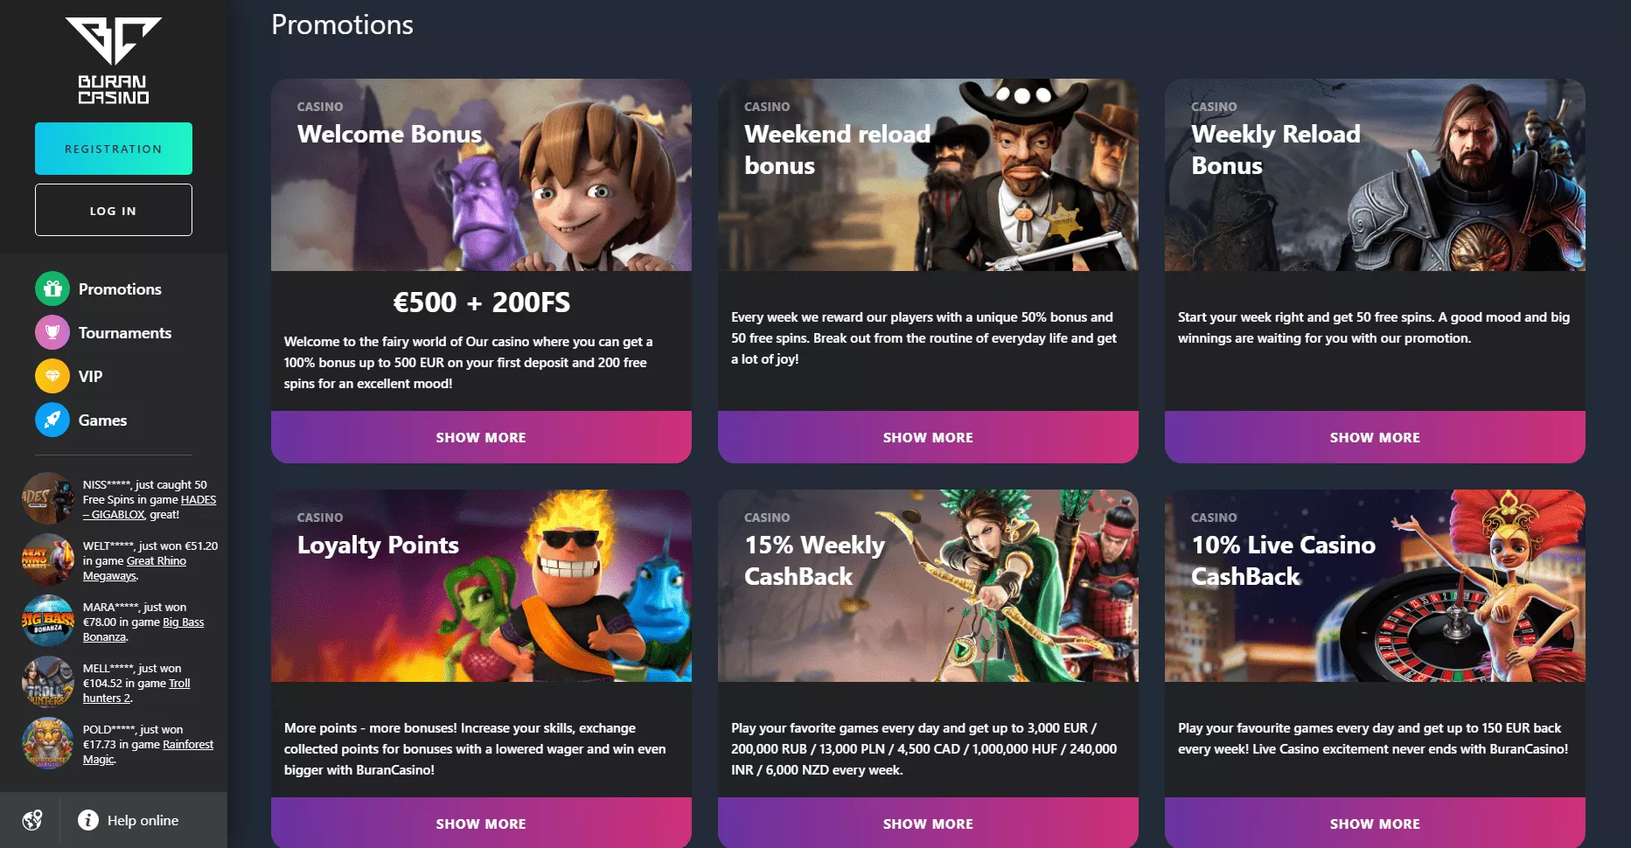The image size is (1631, 848).
Task: Expand Weekly Reload Bonus with Show More
Action: (x=1375, y=437)
